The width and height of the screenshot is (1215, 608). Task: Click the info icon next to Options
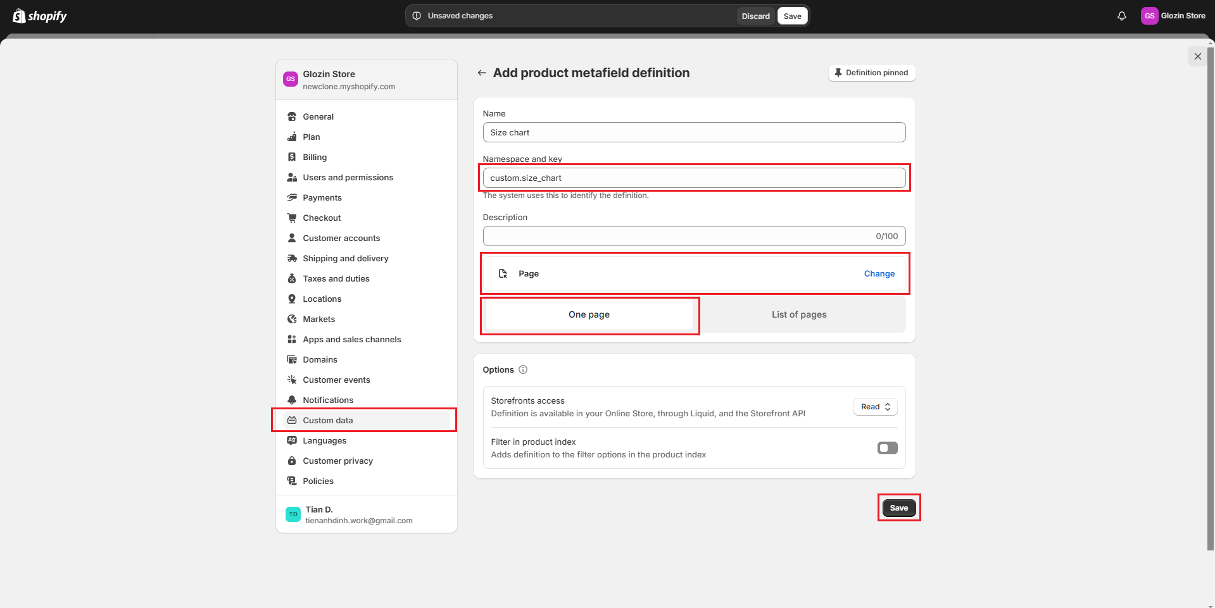click(x=523, y=369)
